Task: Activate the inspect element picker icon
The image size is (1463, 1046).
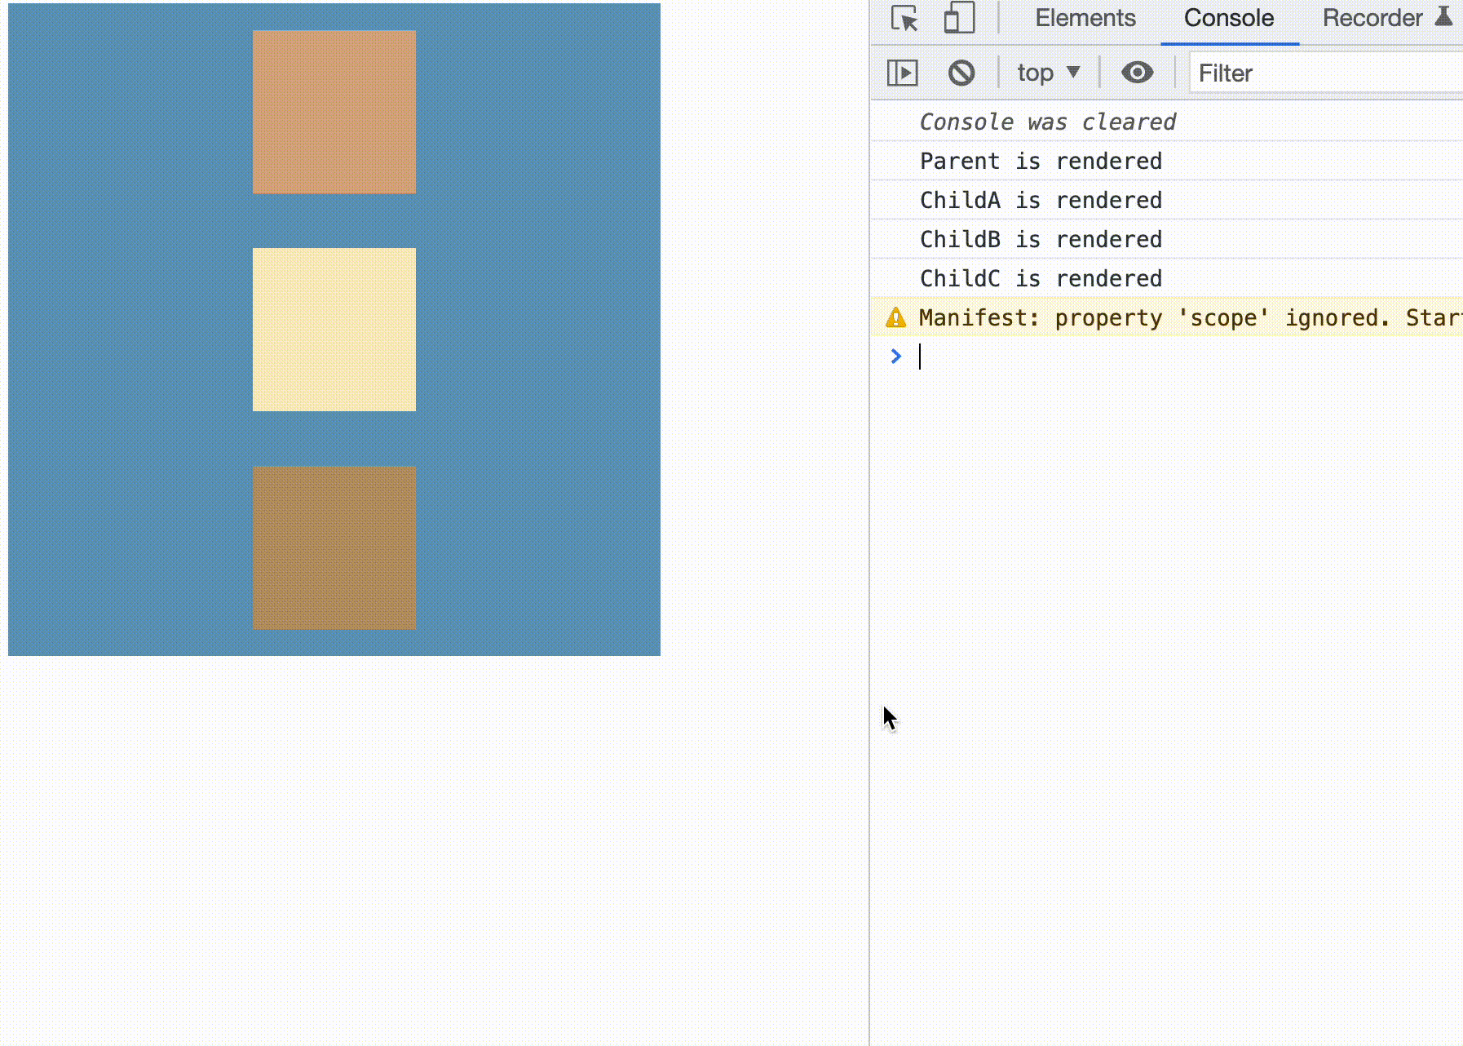Action: click(904, 18)
